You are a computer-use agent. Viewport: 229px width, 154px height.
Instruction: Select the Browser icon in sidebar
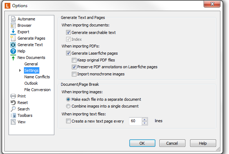click(13, 25)
